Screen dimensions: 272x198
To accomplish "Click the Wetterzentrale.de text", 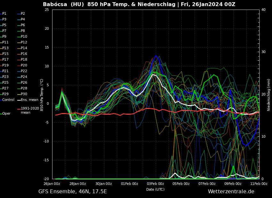I will pos(231,192).
